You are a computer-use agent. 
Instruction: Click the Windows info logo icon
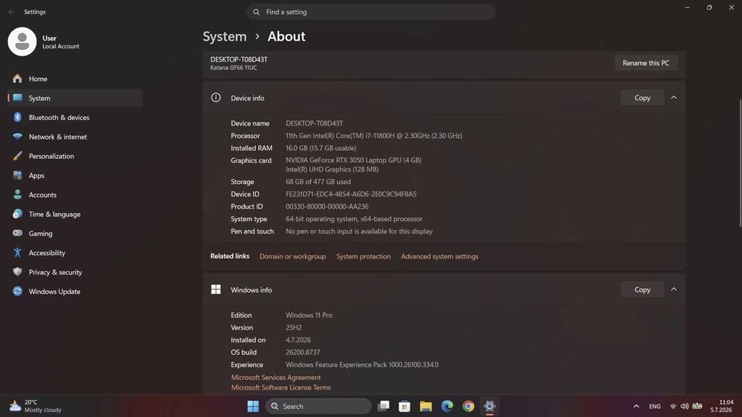pos(216,289)
